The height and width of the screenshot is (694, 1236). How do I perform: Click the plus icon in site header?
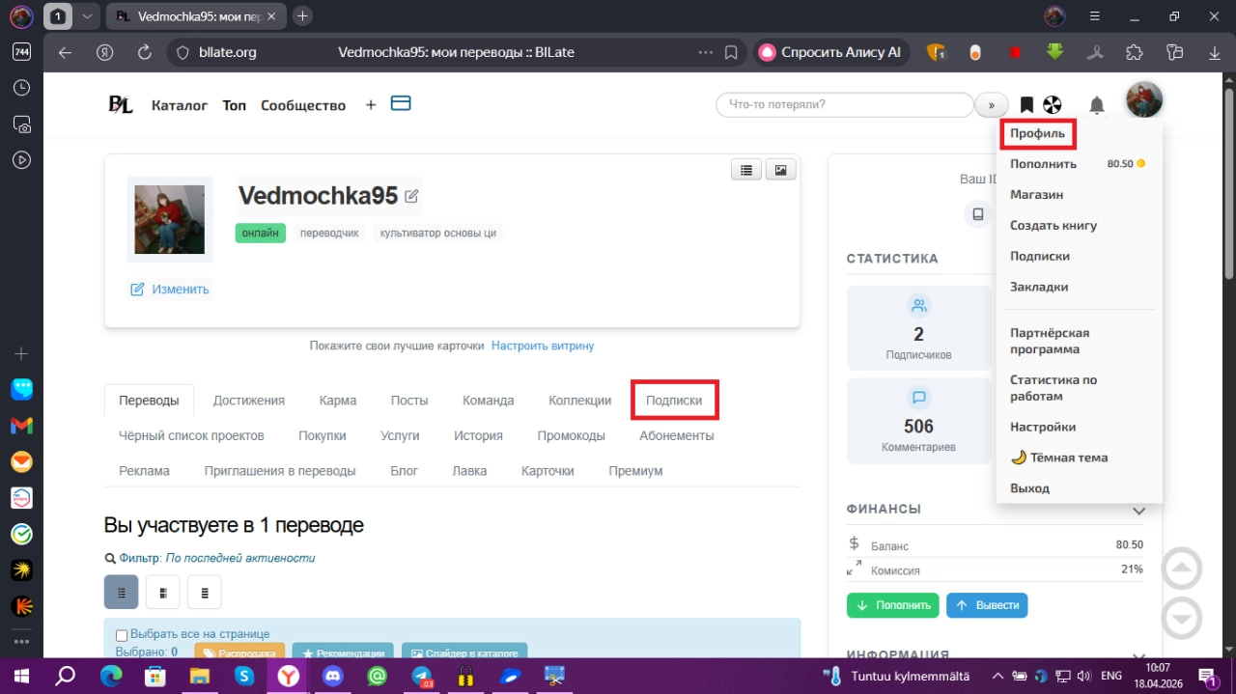tap(371, 104)
